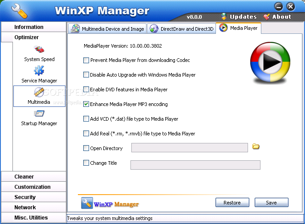Uncheck Enhance Media Player MP3 encoding
The height and width of the screenshot is (224, 305).
[86, 104]
